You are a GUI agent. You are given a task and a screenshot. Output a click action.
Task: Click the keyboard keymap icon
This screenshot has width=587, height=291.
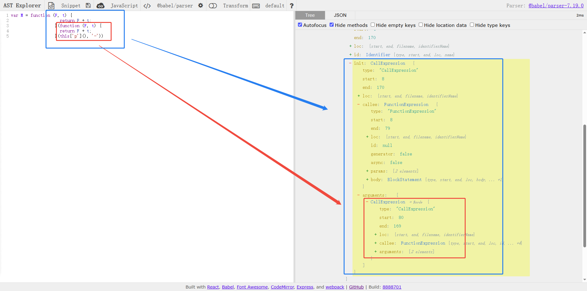(x=256, y=5)
